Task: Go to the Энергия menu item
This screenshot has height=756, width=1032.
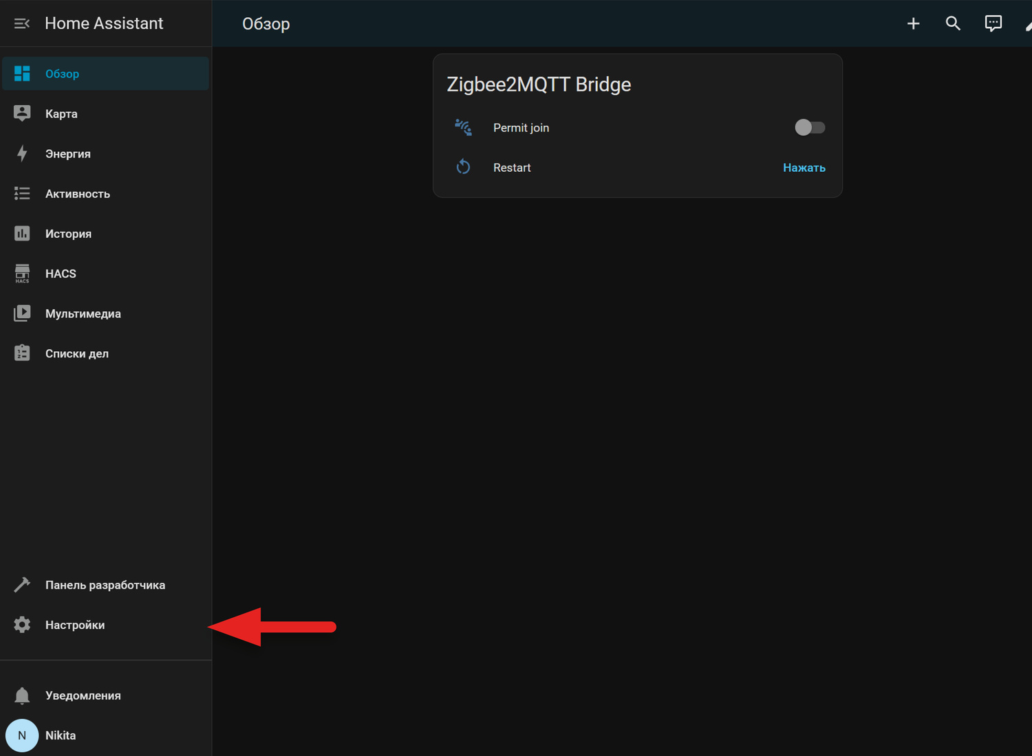Action: click(106, 153)
